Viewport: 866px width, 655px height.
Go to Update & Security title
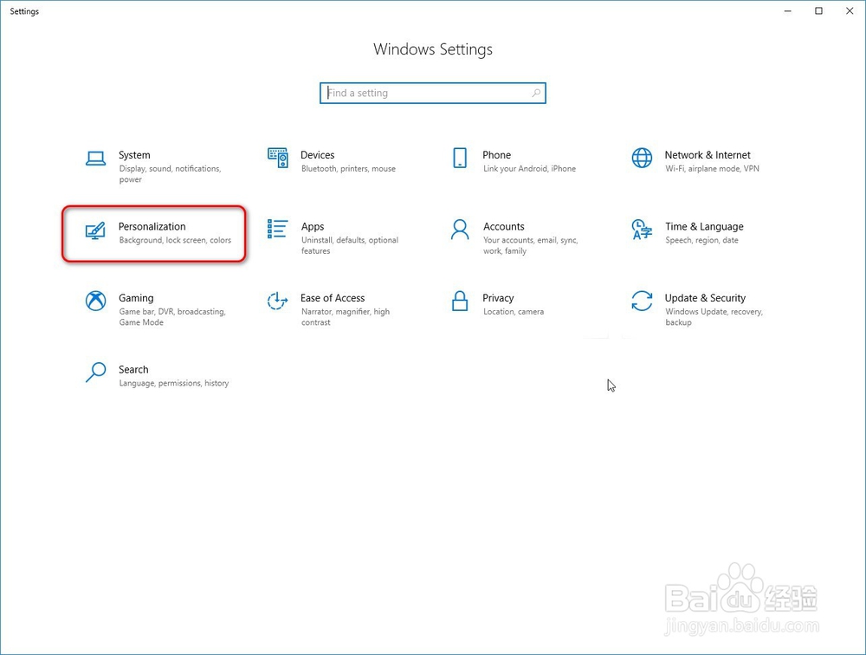click(705, 298)
